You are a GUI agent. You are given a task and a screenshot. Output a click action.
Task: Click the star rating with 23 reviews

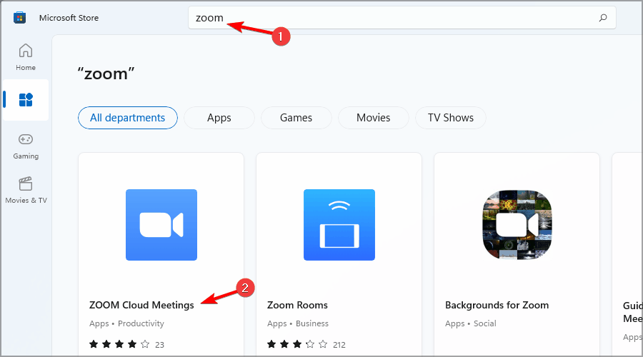point(126,344)
